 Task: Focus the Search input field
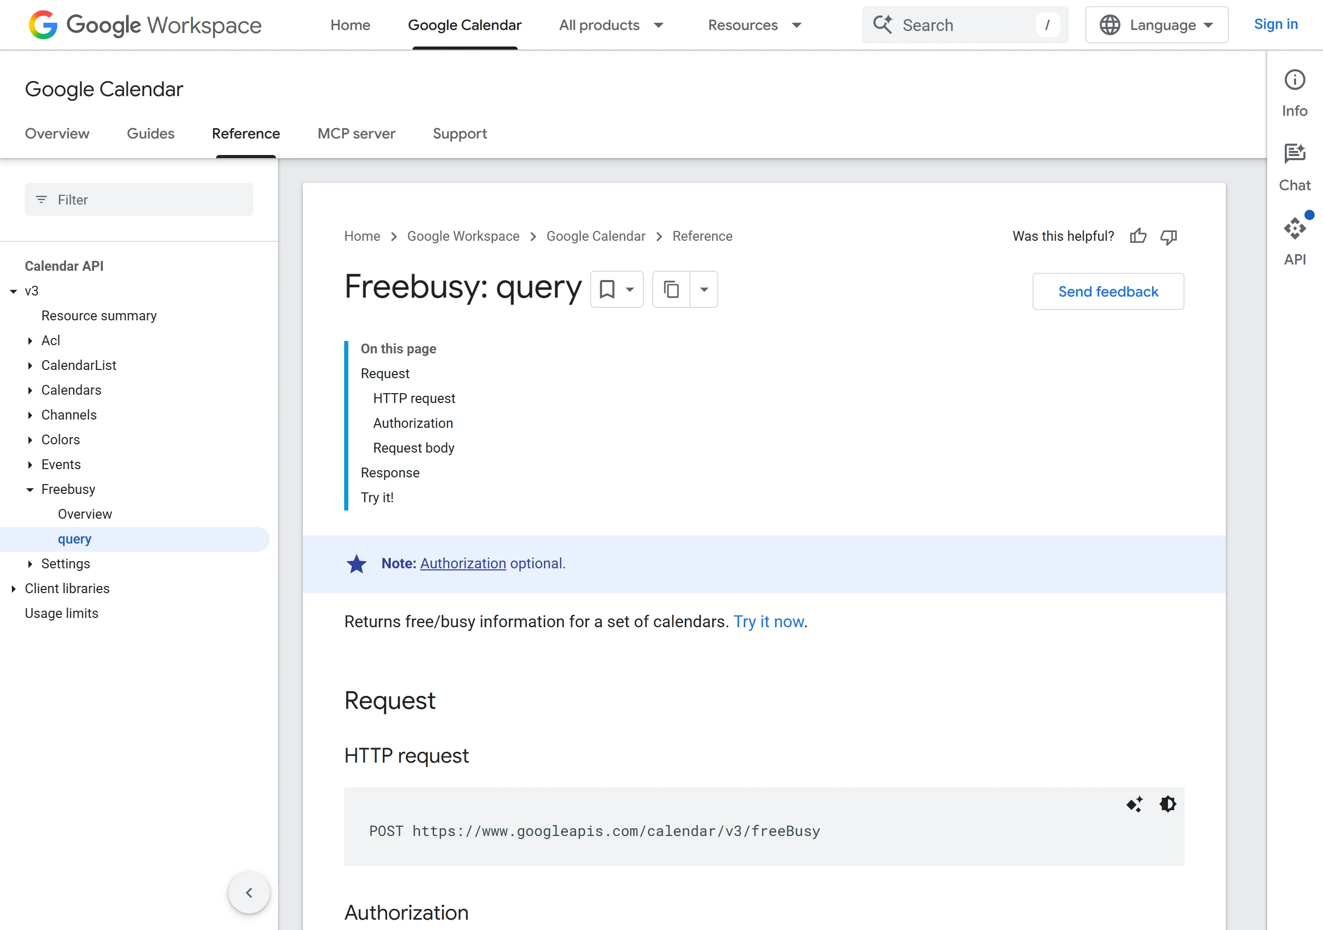coord(964,25)
